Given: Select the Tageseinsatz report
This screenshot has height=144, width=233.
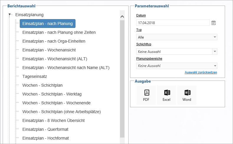Looking at the screenshot, I should point(35,76).
